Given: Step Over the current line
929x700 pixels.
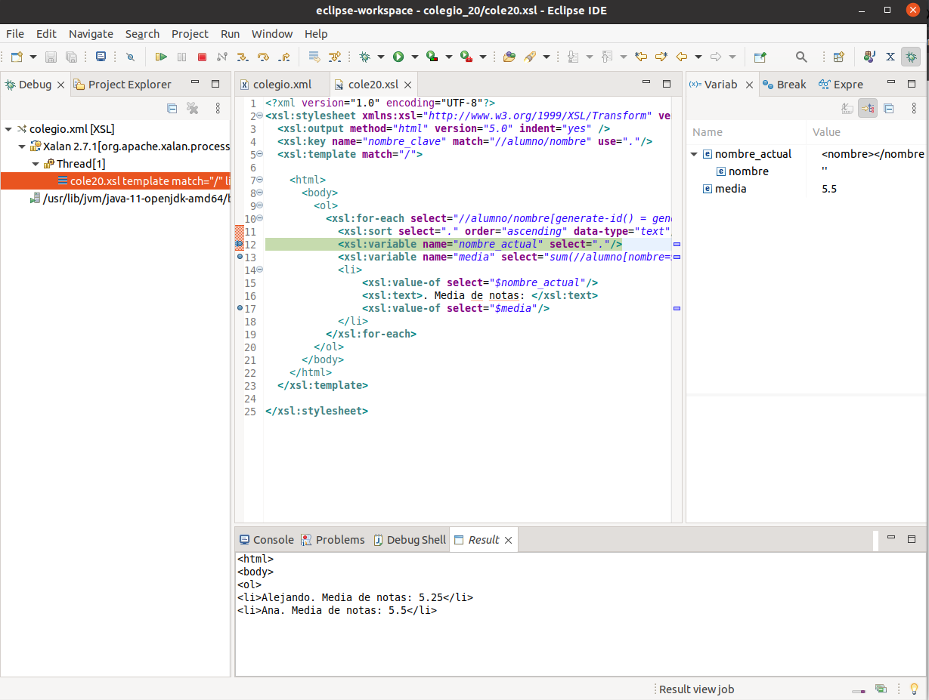Looking at the screenshot, I should (x=263, y=57).
